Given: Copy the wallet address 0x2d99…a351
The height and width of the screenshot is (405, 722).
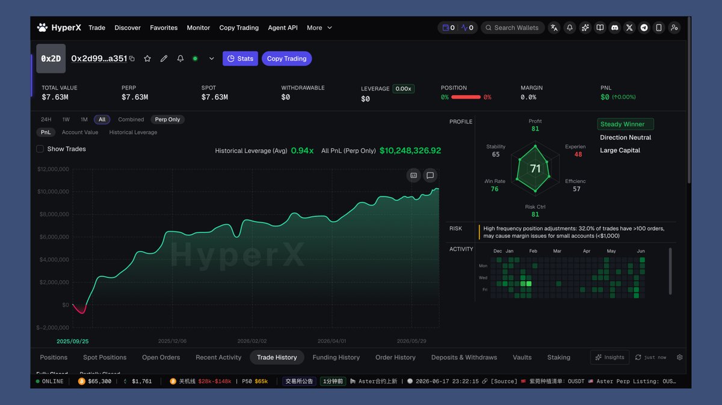Looking at the screenshot, I should 132,59.
